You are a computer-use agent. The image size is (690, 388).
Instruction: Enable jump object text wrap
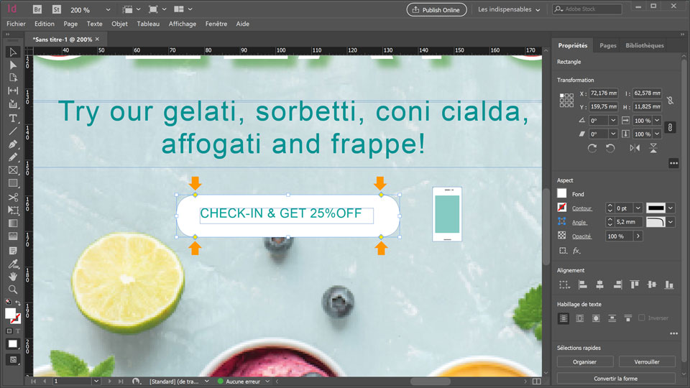[x=612, y=318]
